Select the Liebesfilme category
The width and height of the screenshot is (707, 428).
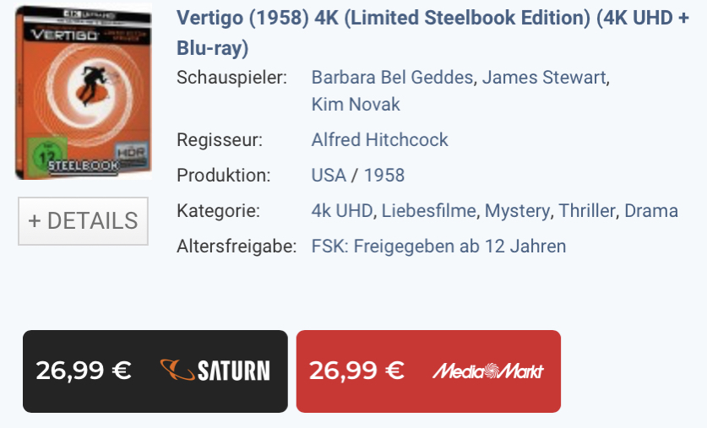pos(428,211)
